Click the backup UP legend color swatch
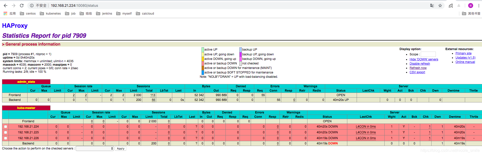The image size is (482, 155). pos(241,50)
